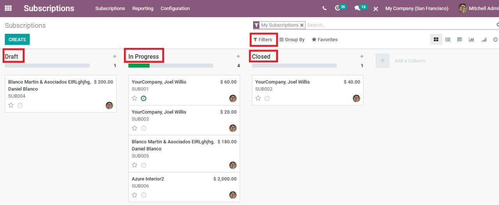Click the SUB003 reference text

pos(140,119)
